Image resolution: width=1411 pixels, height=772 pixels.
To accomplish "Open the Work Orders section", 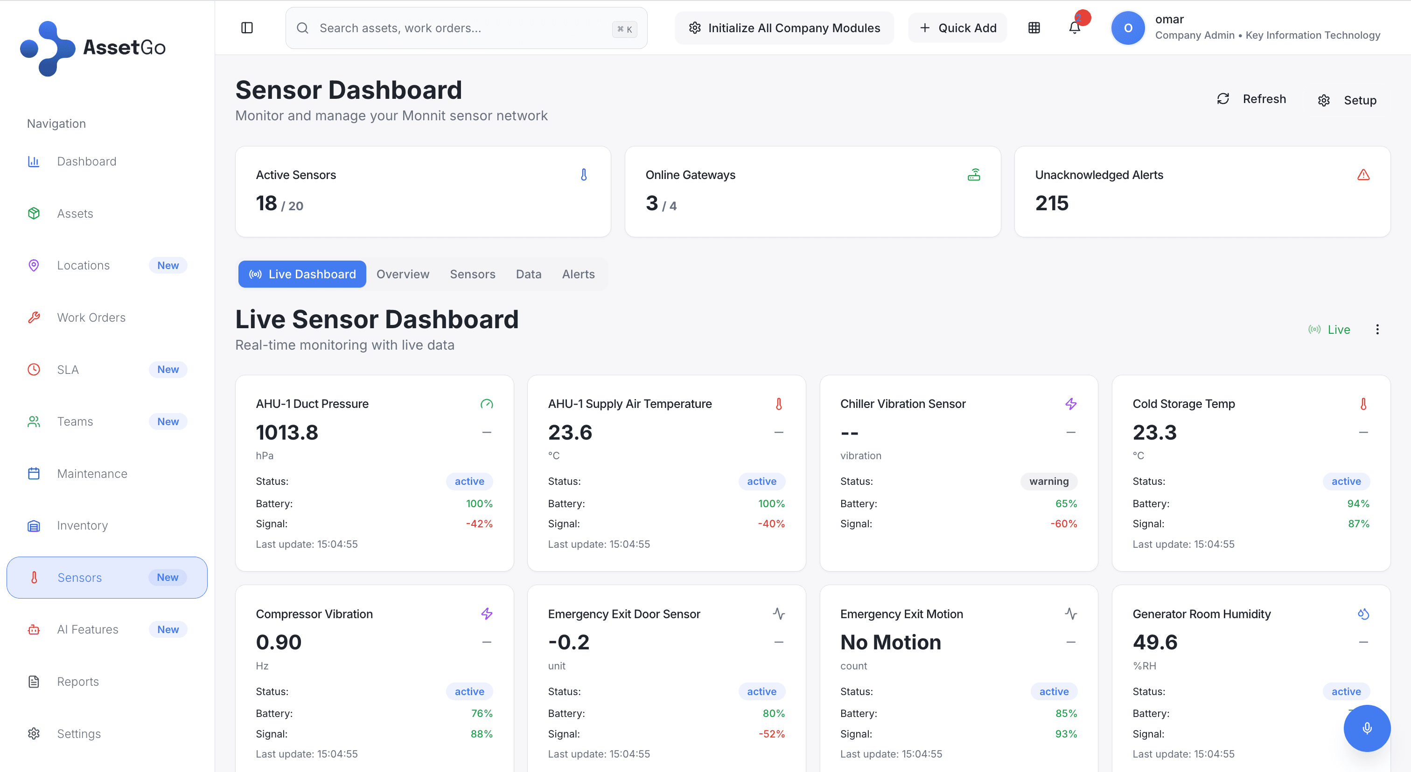I will (91, 317).
